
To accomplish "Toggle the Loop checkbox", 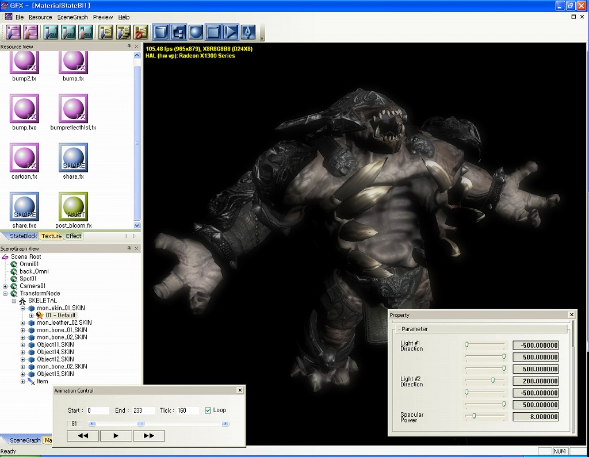I will point(208,410).
